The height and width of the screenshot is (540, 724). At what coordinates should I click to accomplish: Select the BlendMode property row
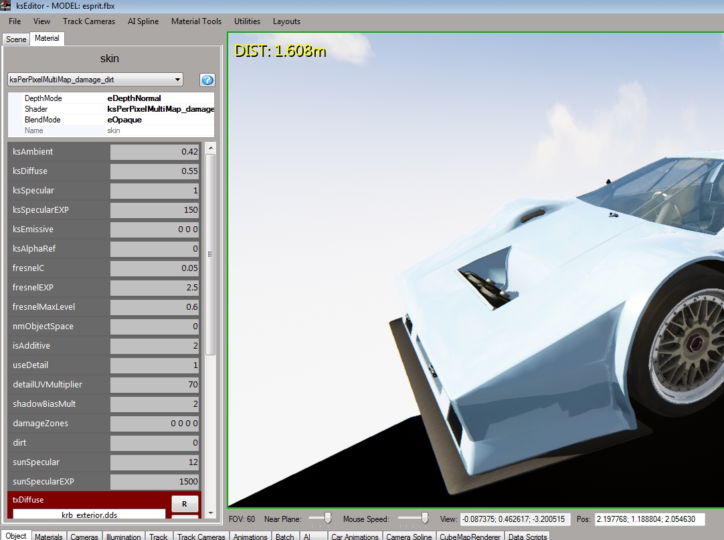pos(111,120)
